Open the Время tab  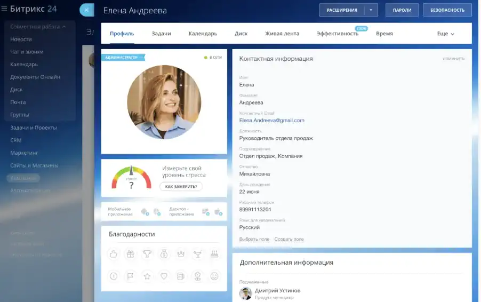pyautogui.click(x=384, y=34)
